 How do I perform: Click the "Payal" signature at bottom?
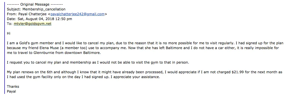click(x=11, y=91)
